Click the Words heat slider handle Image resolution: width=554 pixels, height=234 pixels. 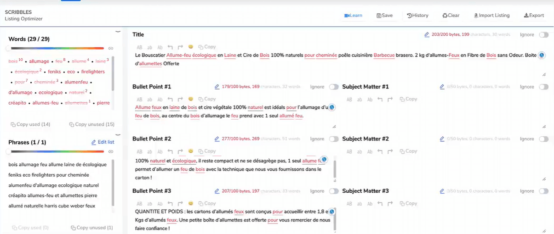point(8,48)
